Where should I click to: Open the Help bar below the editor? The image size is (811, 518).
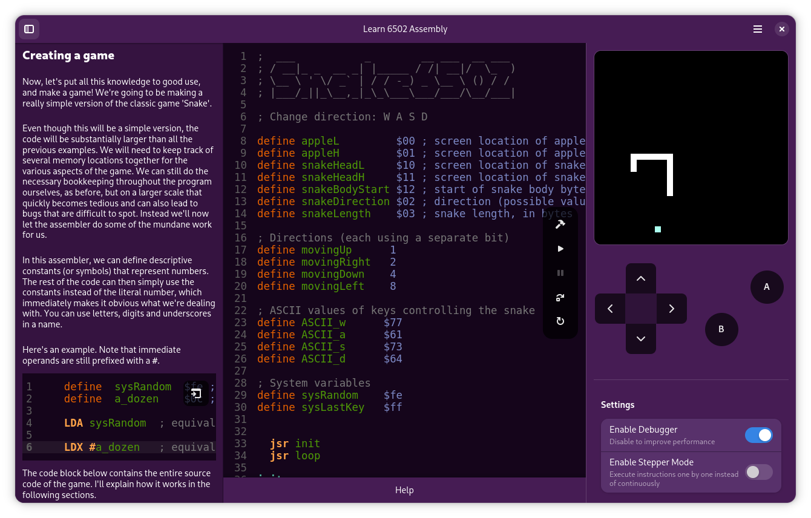pos(404,490)
